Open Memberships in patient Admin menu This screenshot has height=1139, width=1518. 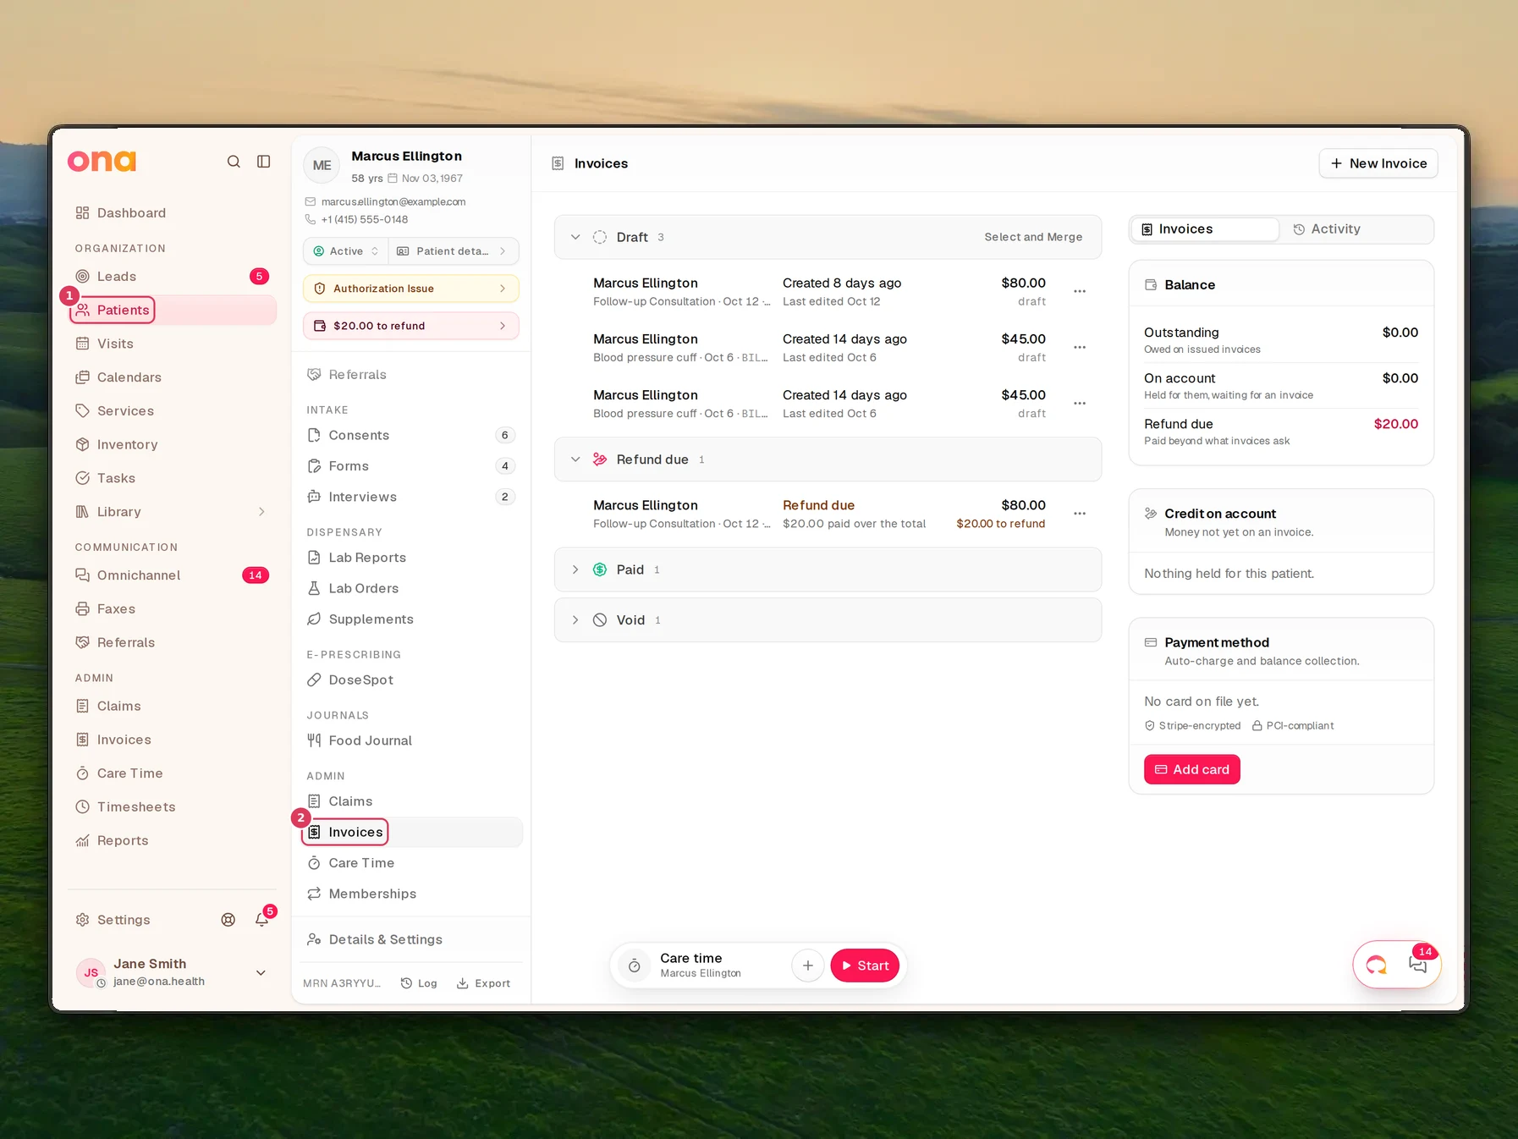coord(411,894)
